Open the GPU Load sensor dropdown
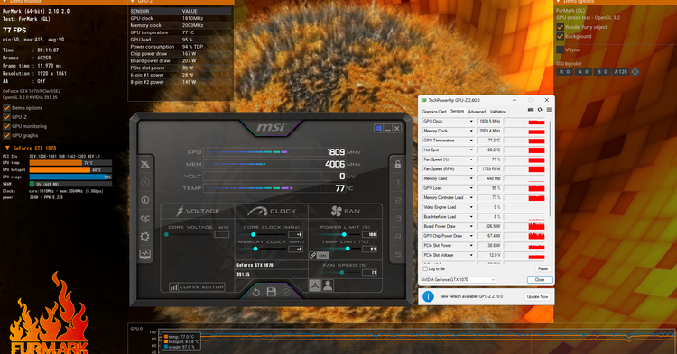Viewport: 677px width, 354px height. [471, 188]
